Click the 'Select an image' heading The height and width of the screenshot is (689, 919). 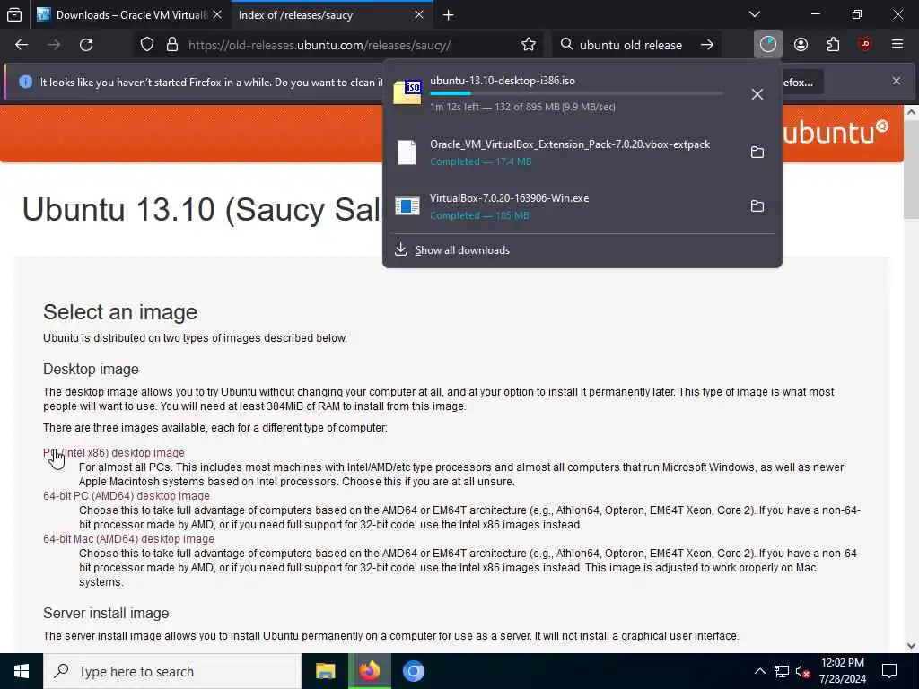[120, 312]
